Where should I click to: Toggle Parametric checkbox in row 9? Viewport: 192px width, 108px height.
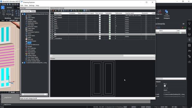pos(146,32)
